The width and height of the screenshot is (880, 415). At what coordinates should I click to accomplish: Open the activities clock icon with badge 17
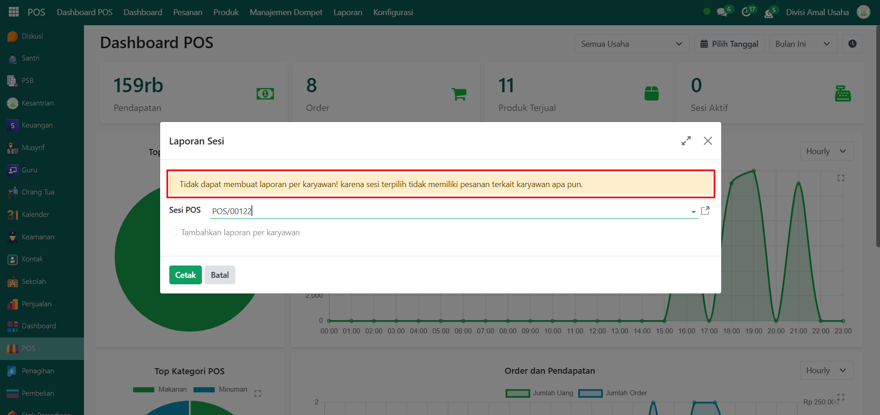tap(746, 12)
